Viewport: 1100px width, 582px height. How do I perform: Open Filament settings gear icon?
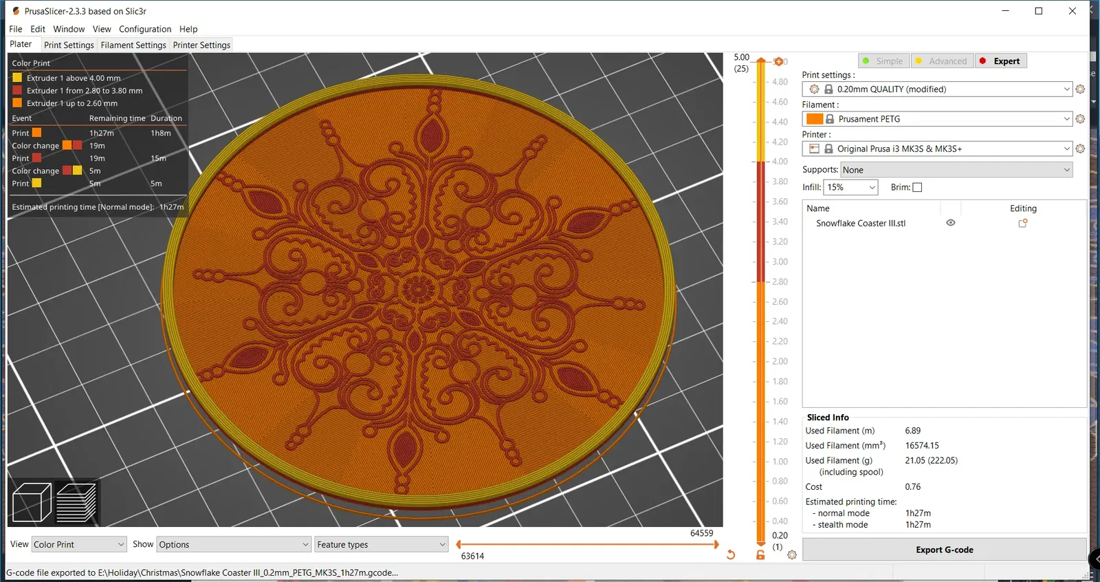coord(1080,119)
